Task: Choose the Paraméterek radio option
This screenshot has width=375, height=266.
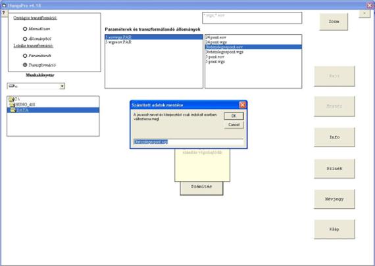Action: tap(25, 56)
